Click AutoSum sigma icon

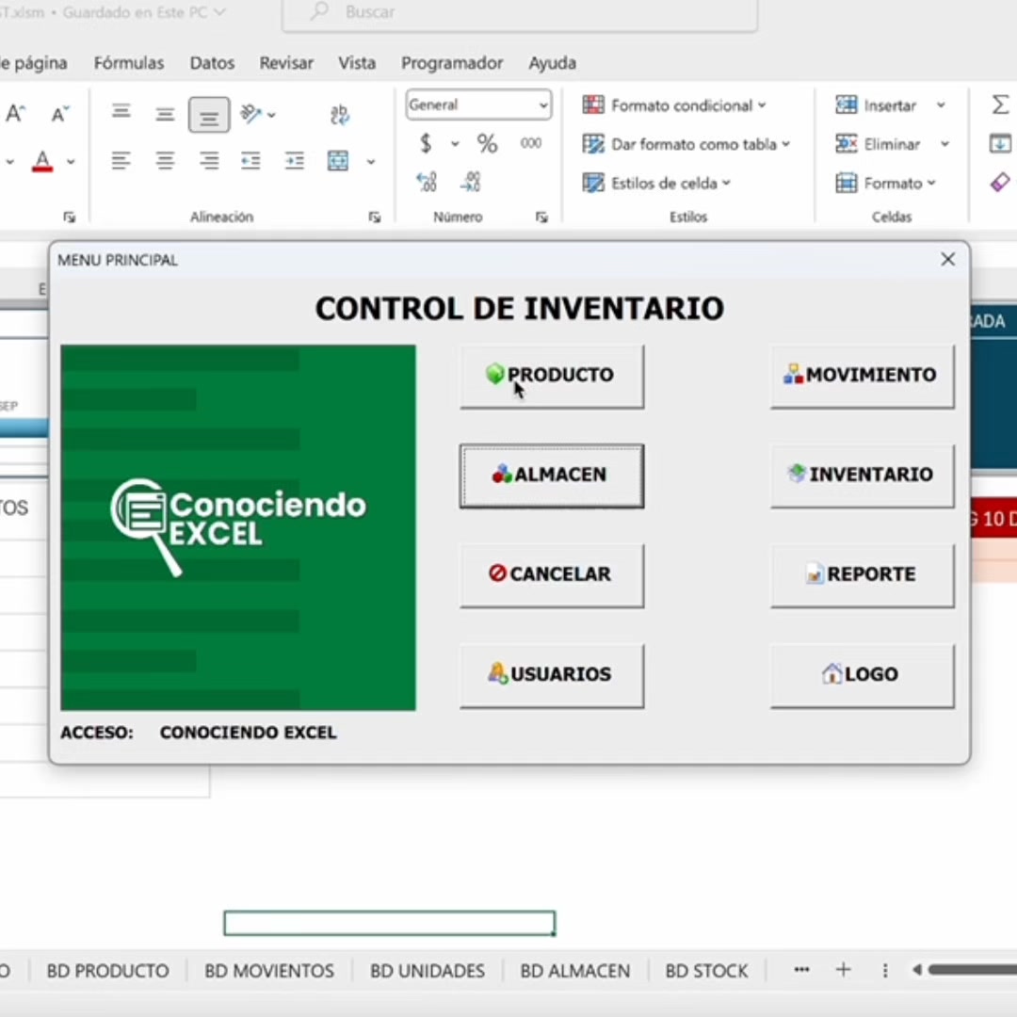point(1000,105)
